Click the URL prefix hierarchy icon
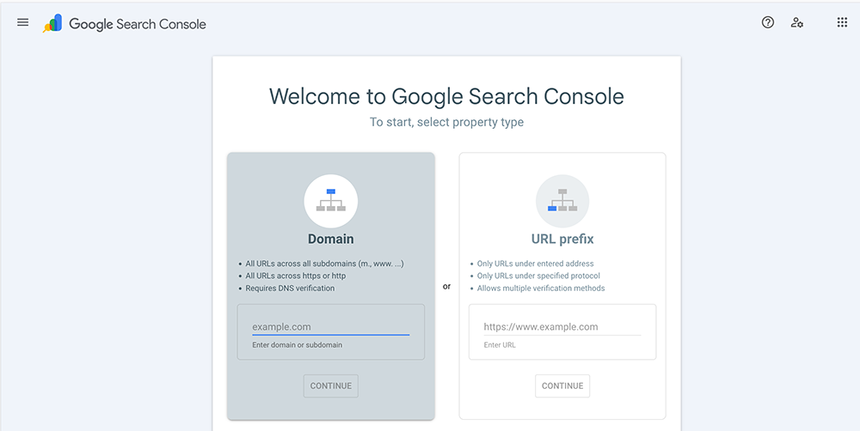The image size is (860, 431). [x=562, y=201]
